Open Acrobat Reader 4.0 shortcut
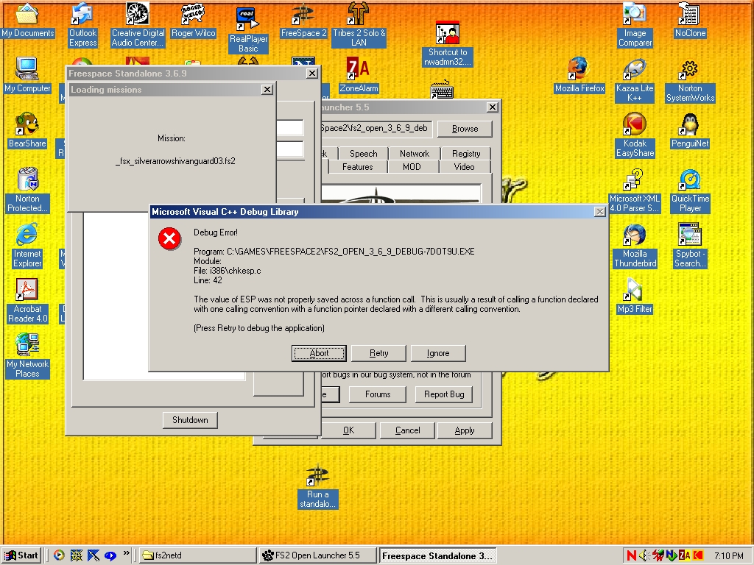The width and height of the screenshot is (754, 565). point(27,301)
